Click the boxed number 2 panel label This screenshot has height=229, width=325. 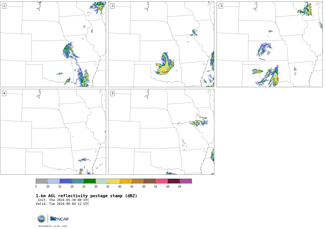coord(112,6)
